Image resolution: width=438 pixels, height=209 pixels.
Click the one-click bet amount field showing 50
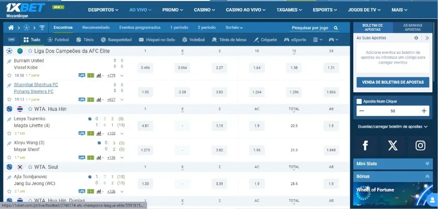click(x=393, y=111)
